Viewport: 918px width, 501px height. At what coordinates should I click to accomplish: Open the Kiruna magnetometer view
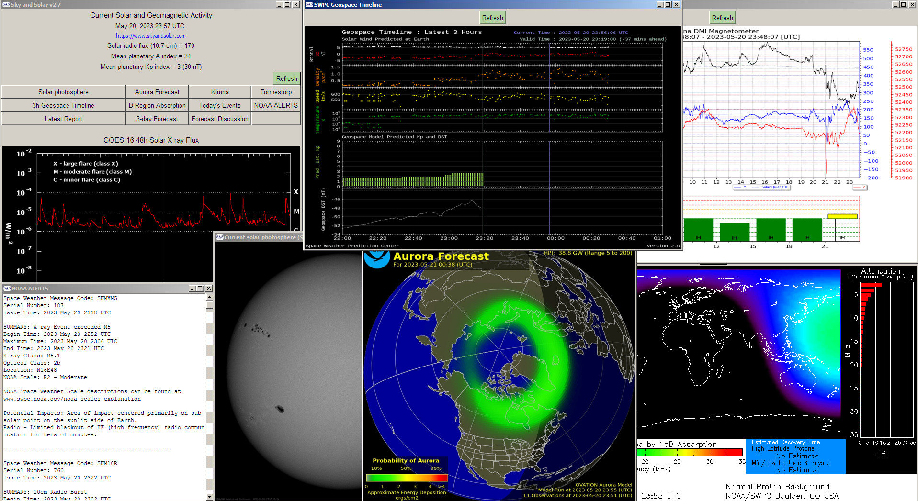(220, 92)
